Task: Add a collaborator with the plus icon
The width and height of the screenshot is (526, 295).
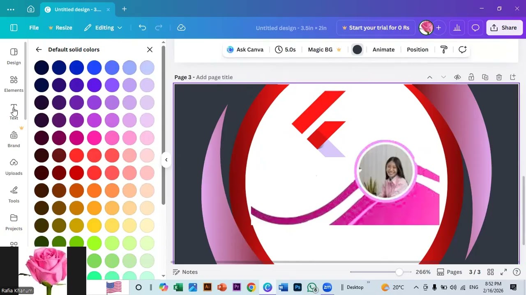Action: click(438, 28)
